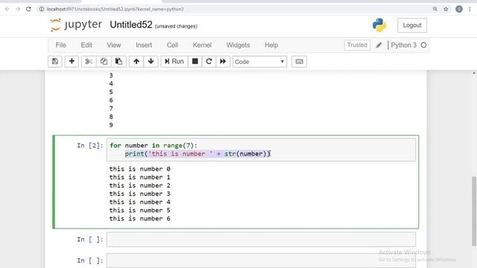Click output line 'this is number 0'

140,169
